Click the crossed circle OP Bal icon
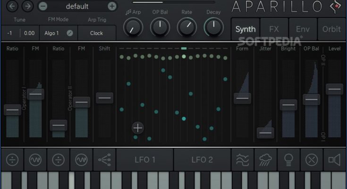Viewport: 347px width, 189px height. pyautogui.click(x=311, y=160)
